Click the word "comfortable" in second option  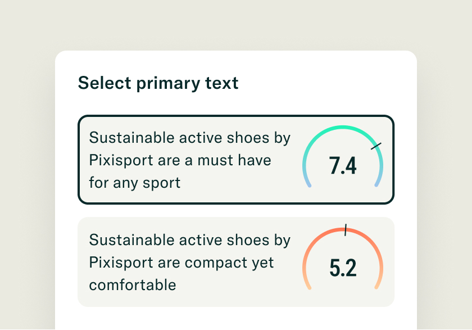(133, 285)
